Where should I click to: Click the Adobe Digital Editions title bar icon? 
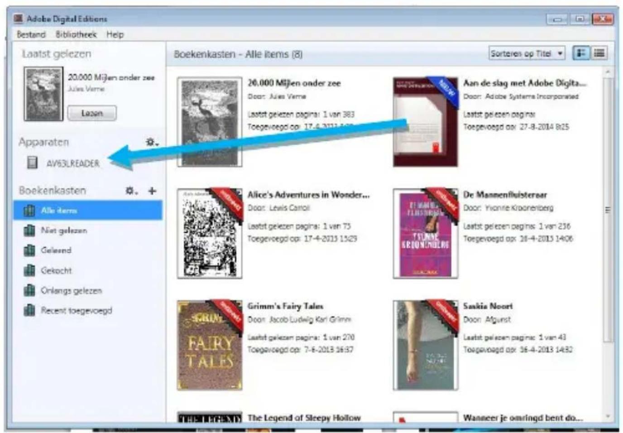[19, 19]
